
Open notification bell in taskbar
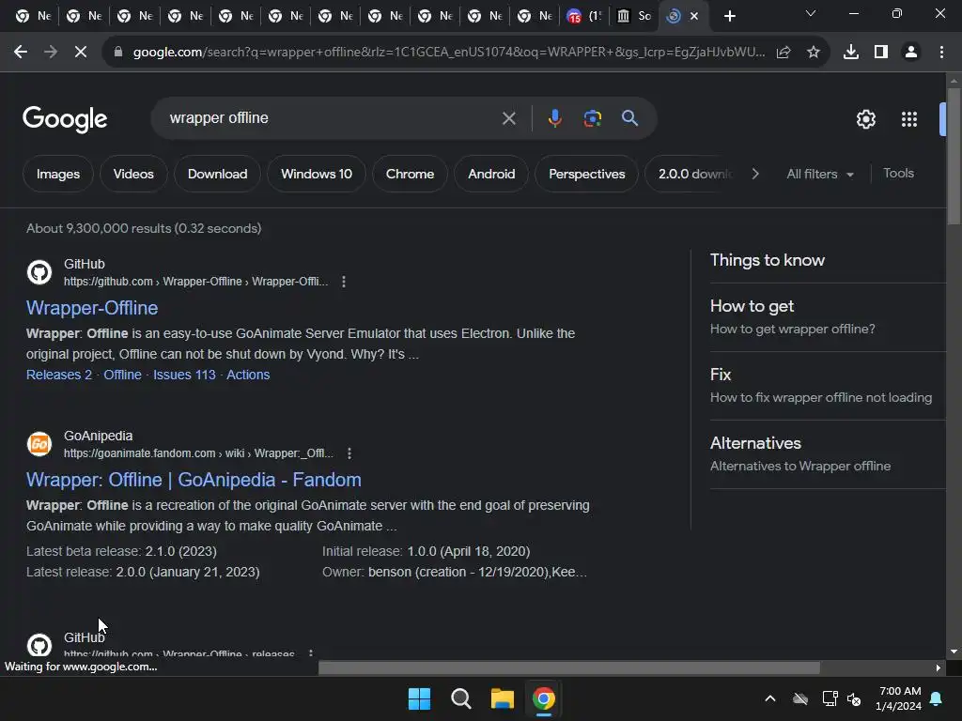pyautogui.click(x=937, y=698)
